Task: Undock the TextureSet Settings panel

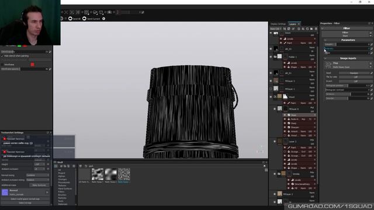Action: click(48, 132)
